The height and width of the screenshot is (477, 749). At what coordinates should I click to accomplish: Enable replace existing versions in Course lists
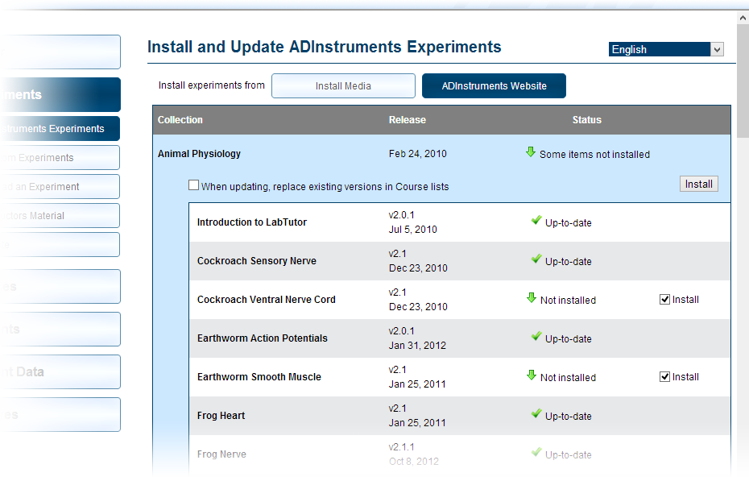tap(193, 185)
